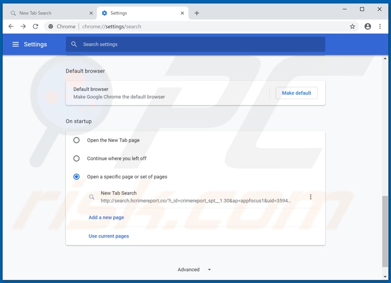Click the search.hcrimereport.co startup URL

(x=196, y=201)
